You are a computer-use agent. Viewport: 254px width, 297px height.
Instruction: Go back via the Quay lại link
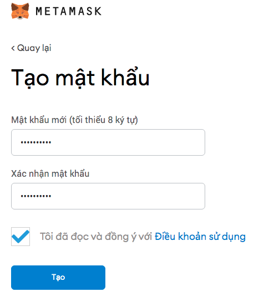31,48
